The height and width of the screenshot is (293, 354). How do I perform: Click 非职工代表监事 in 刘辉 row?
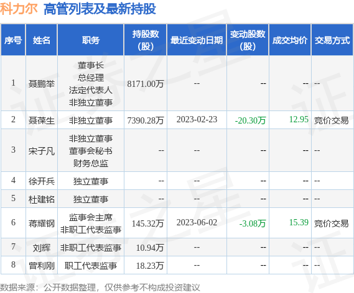point(91,248)
